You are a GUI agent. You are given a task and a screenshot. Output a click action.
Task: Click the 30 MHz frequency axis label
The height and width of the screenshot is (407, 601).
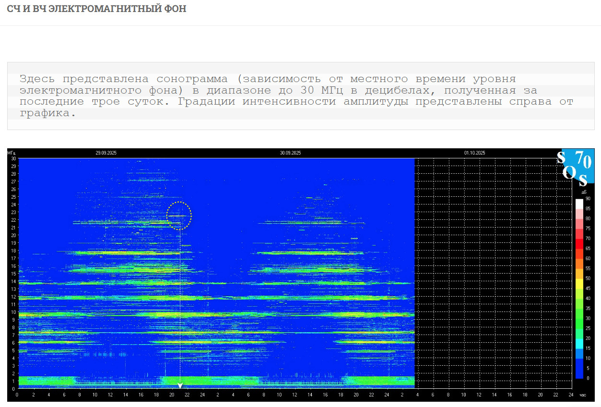tap(13, 159)
